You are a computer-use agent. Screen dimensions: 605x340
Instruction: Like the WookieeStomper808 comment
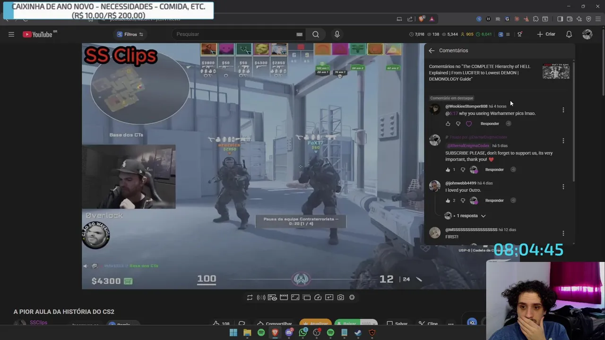point(448,124)
